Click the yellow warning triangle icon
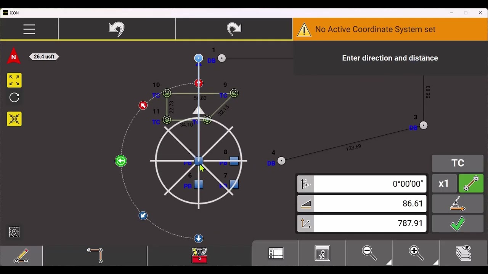Screen dimensions: 488x274 (x=304, y=30)
